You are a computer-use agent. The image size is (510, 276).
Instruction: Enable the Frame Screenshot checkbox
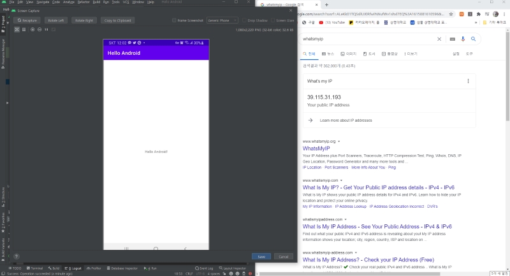[174, 20]
